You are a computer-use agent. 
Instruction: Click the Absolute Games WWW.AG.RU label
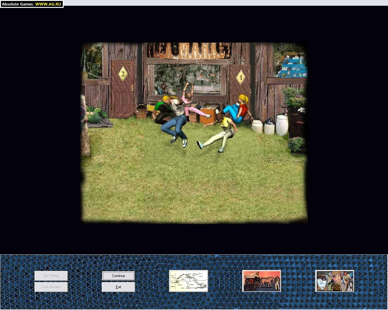[32, 4]
